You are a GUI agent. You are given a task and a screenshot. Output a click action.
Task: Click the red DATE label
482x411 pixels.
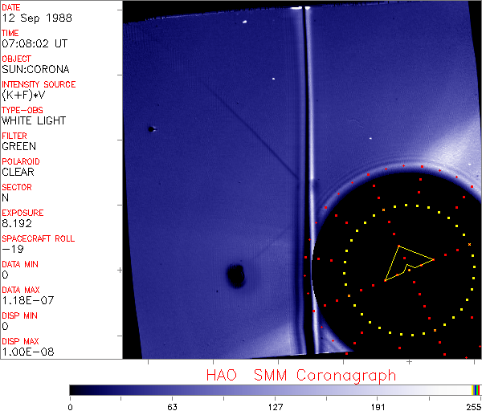click(x=11, y=7)
